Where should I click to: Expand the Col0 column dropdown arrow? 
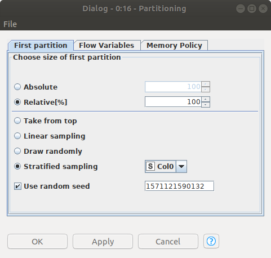[x=181, y=166]
